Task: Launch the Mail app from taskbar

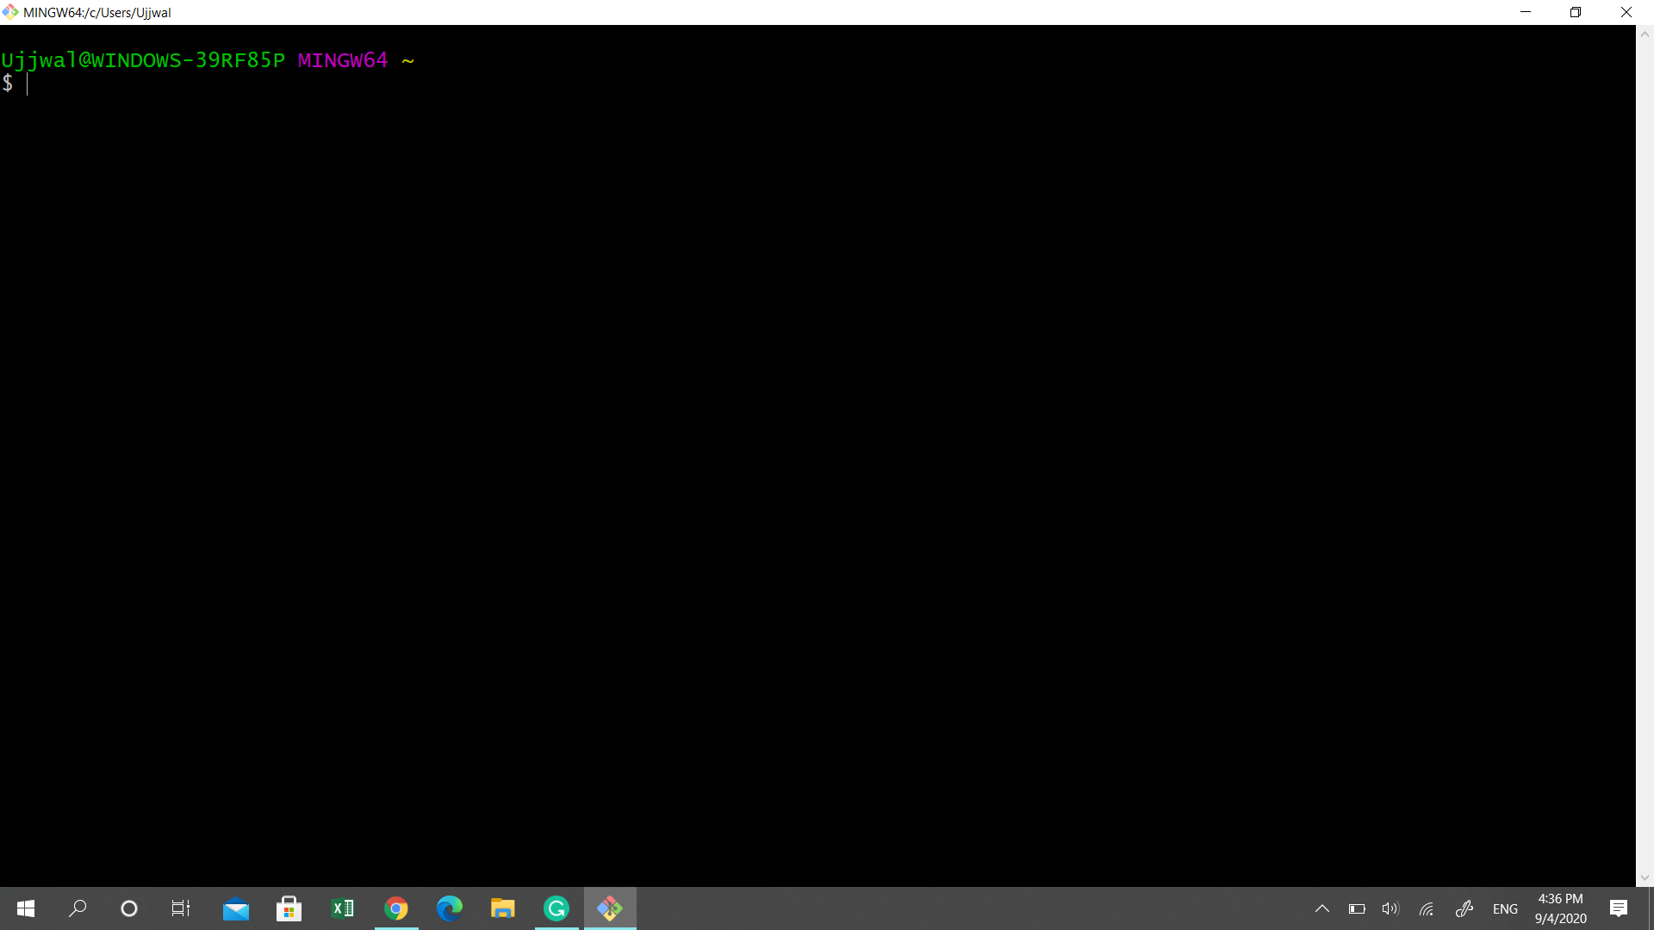Action: [235, 908]
